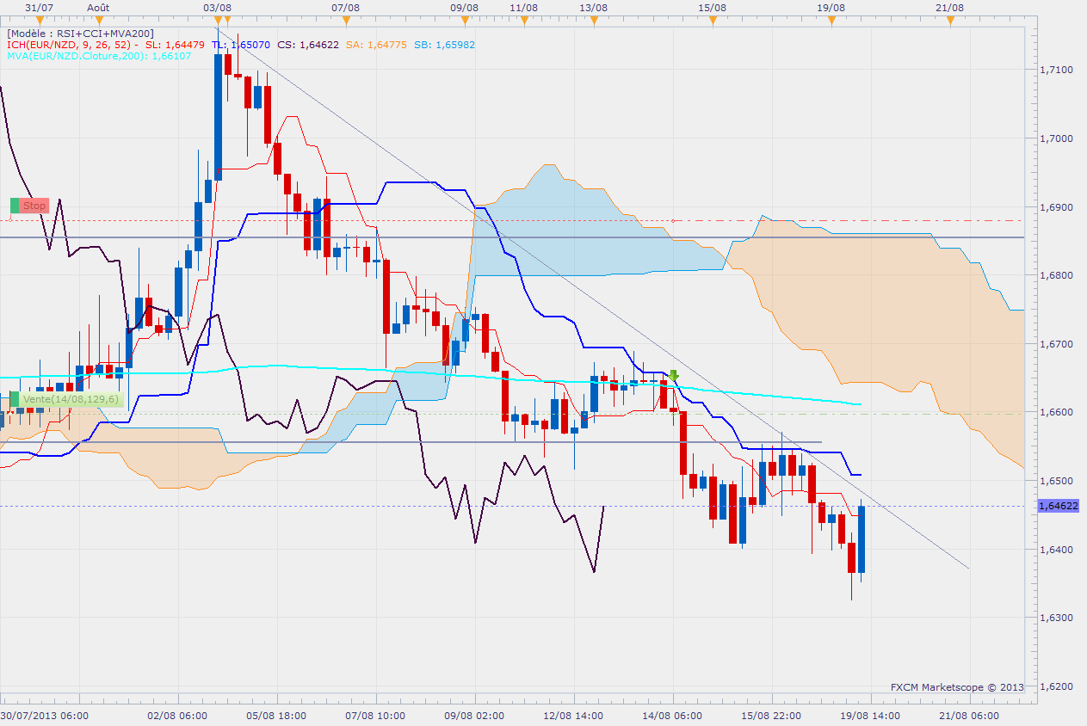Click the orange marker under 19/08
The image size is (1087, 726).
[831, 21]
